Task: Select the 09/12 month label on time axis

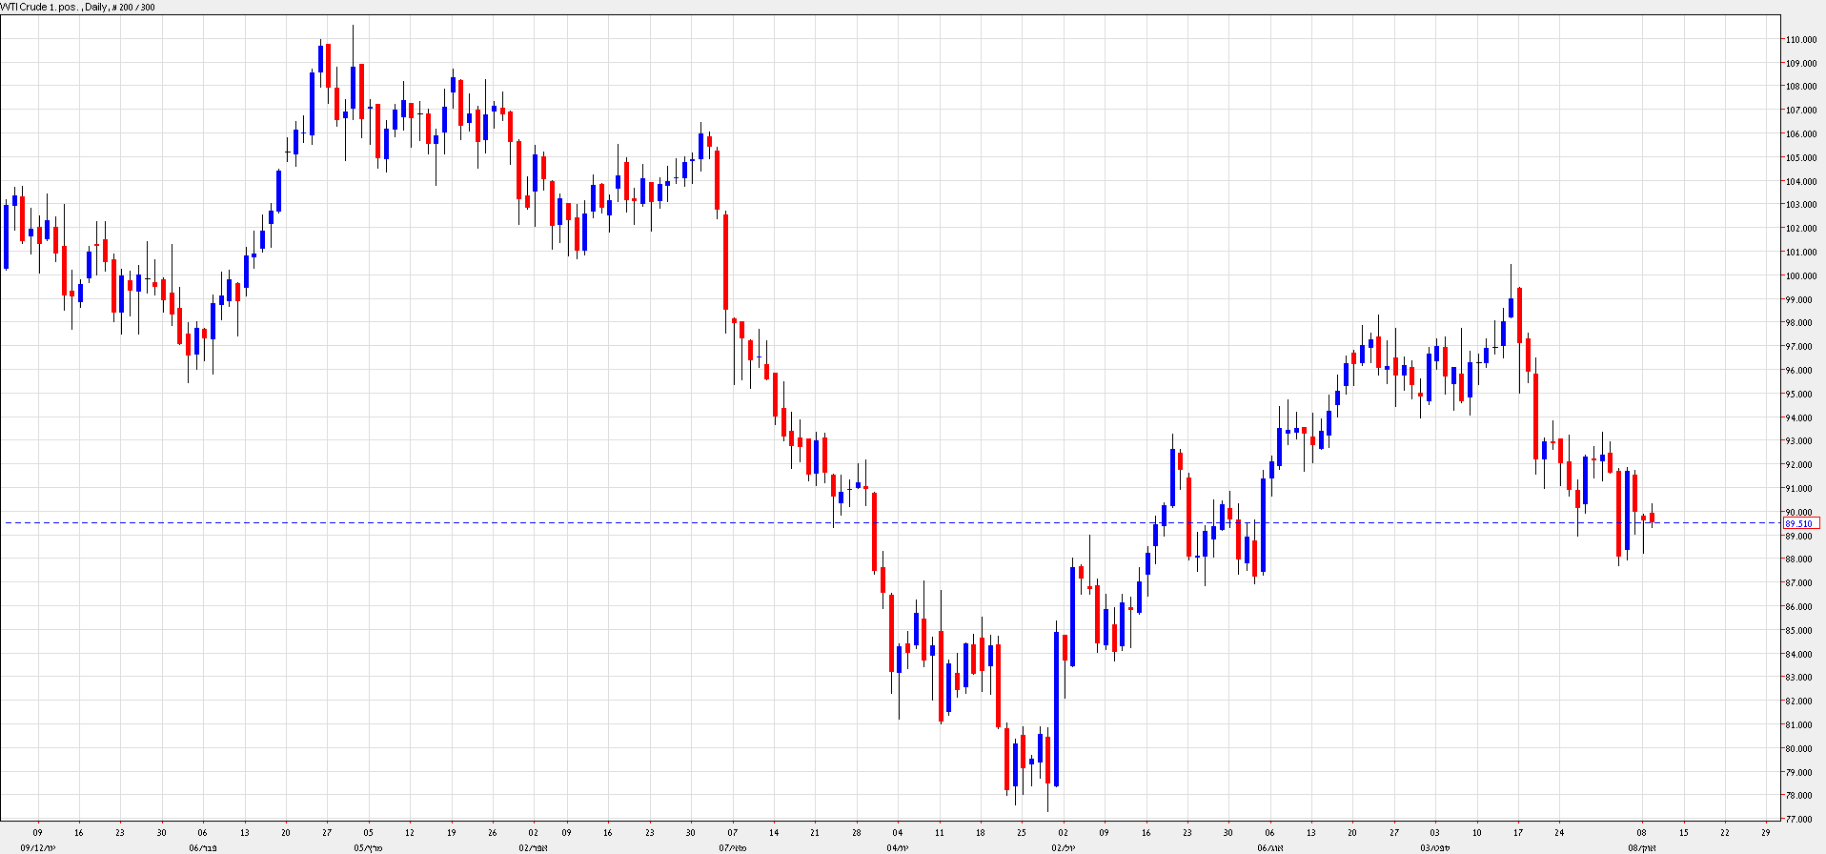Action: 38,847
